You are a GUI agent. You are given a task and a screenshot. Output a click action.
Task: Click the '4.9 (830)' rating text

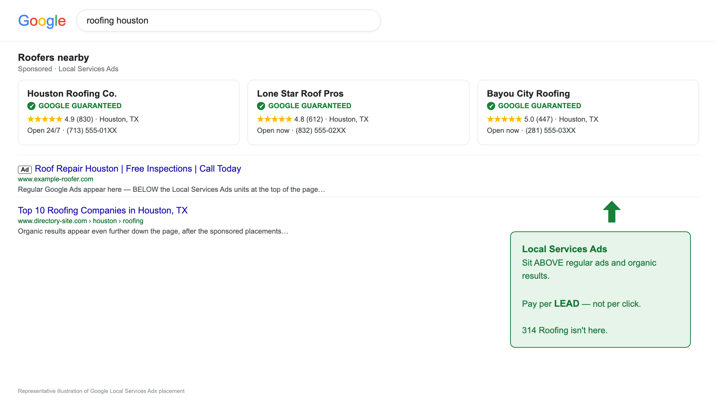79,119
